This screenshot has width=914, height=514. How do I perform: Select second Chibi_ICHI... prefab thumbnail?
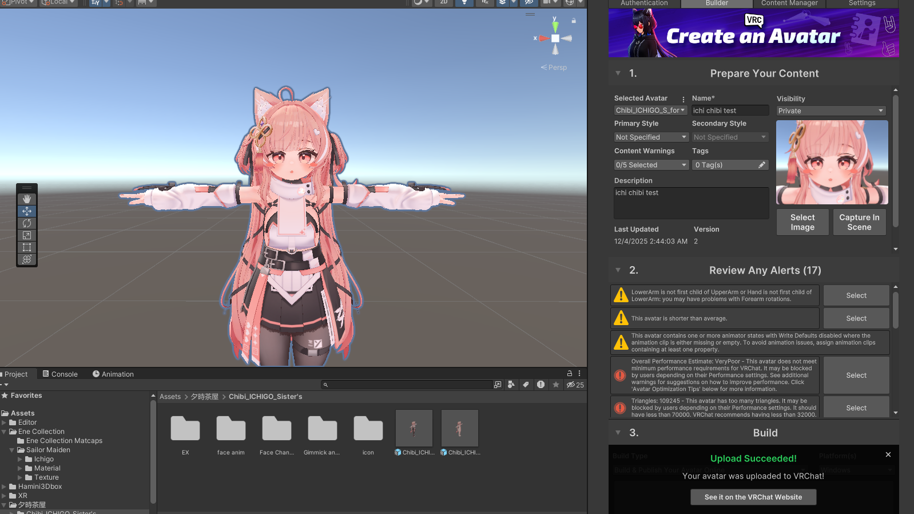(460, 428)
